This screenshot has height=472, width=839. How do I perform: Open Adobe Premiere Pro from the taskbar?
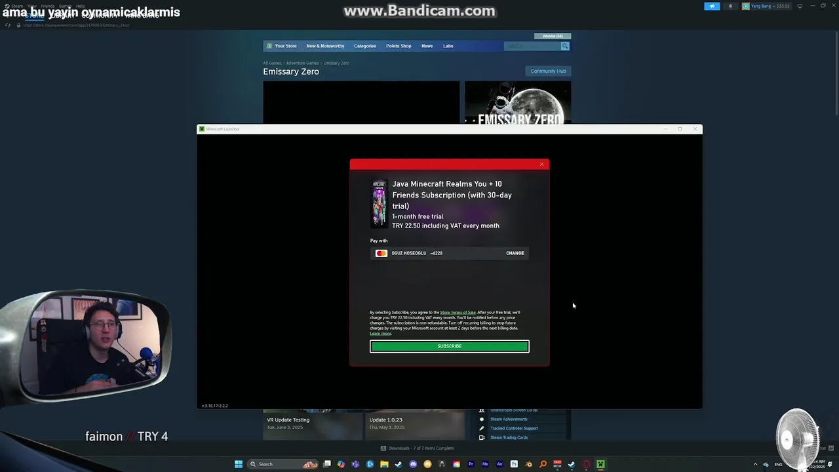[471, 464]
